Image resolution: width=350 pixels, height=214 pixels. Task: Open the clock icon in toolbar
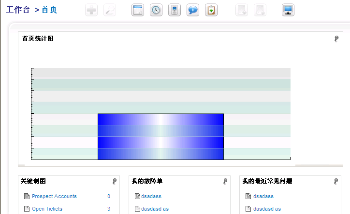point(156,10)
